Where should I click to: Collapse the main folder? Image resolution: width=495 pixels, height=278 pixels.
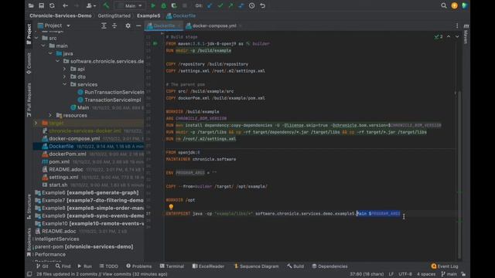43,46
